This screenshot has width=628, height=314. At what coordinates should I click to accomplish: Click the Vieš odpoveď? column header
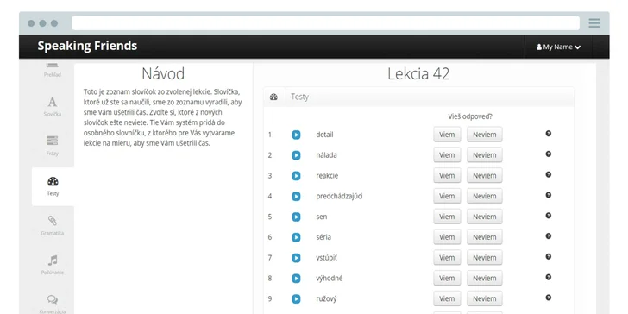click(470, 116)
